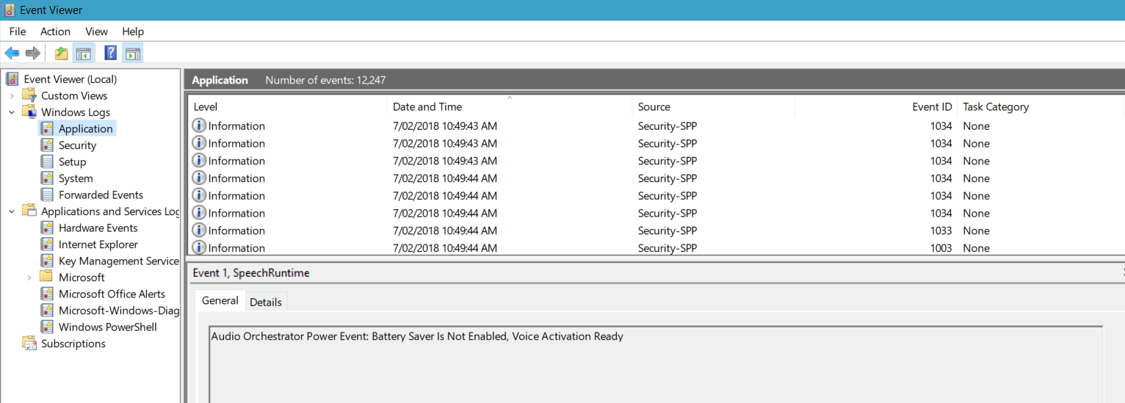Click the Event Viewer (Local) root label

[x=70, y=79]
